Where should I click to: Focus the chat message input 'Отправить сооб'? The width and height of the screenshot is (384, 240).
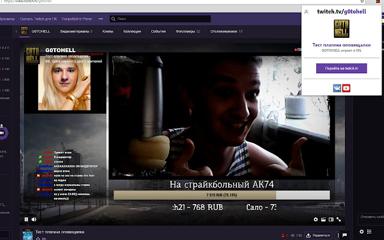(371, 219)
